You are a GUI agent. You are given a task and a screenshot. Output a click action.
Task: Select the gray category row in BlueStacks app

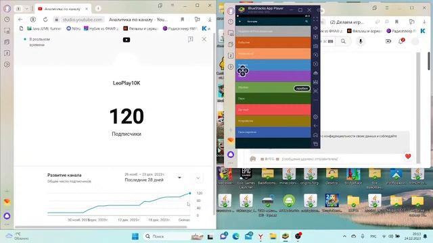[x=273, y=31]
